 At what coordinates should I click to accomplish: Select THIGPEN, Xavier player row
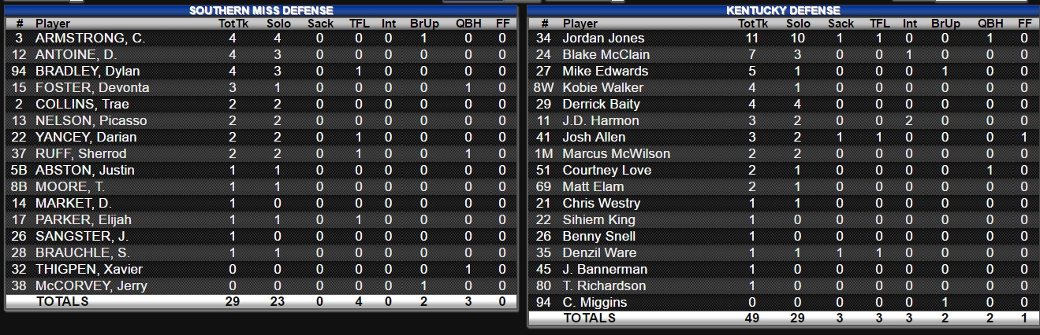coord(261,269)
